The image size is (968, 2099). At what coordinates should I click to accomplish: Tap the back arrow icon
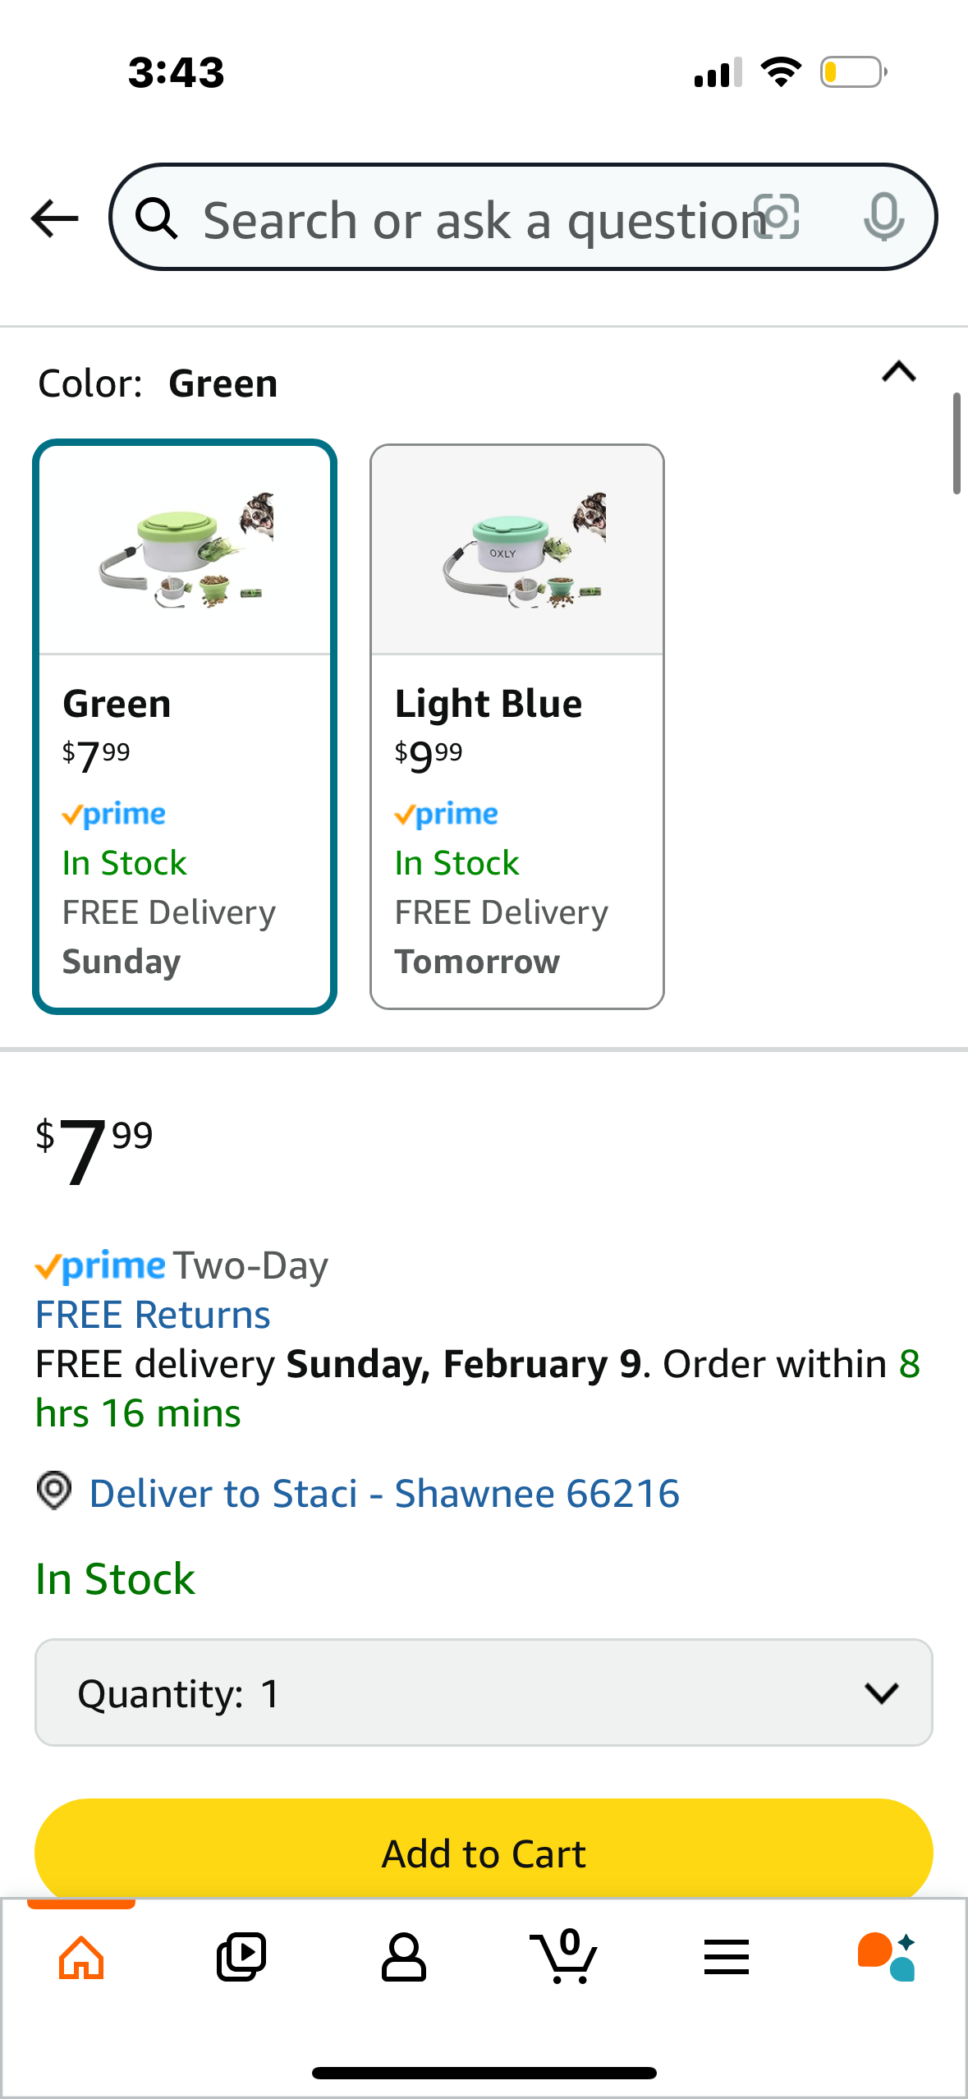pos(55,218)
